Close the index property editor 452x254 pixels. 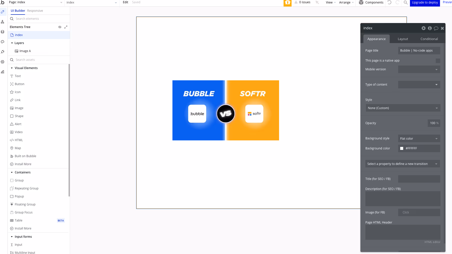click(442, 28)
